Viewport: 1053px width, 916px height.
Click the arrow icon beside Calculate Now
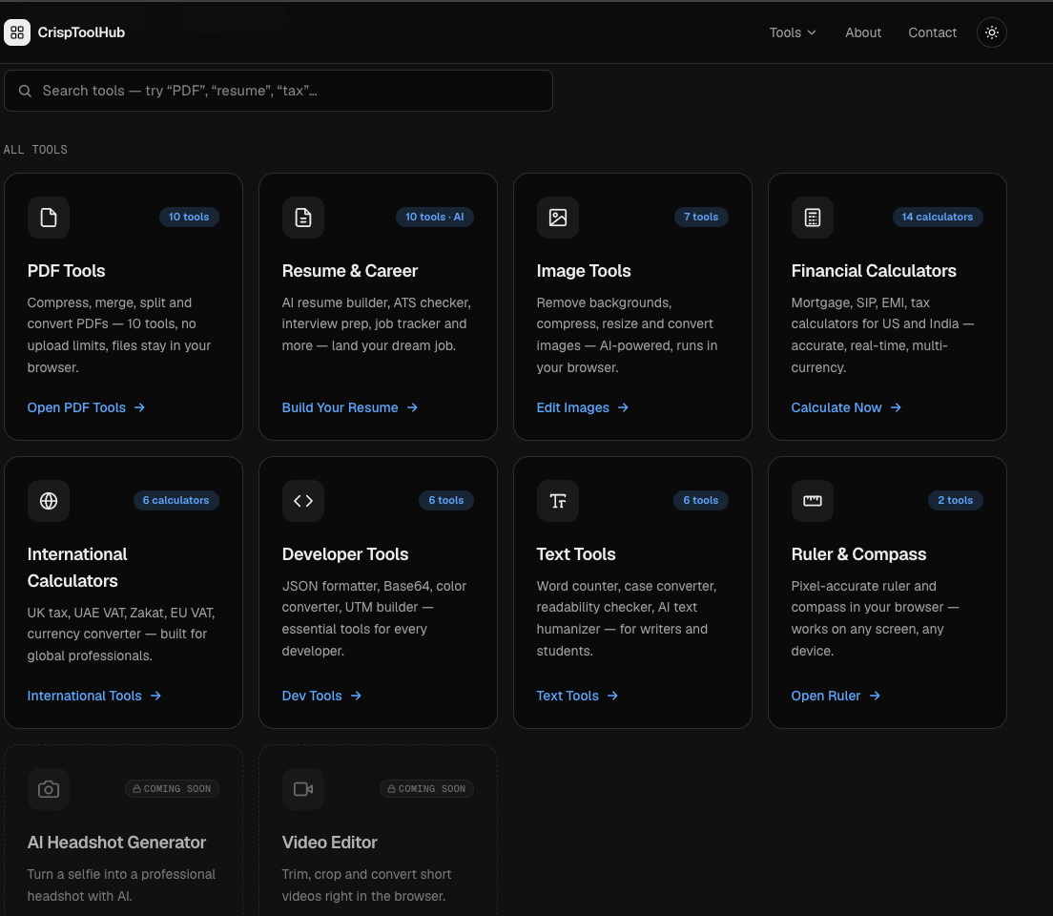click(896, 408)
